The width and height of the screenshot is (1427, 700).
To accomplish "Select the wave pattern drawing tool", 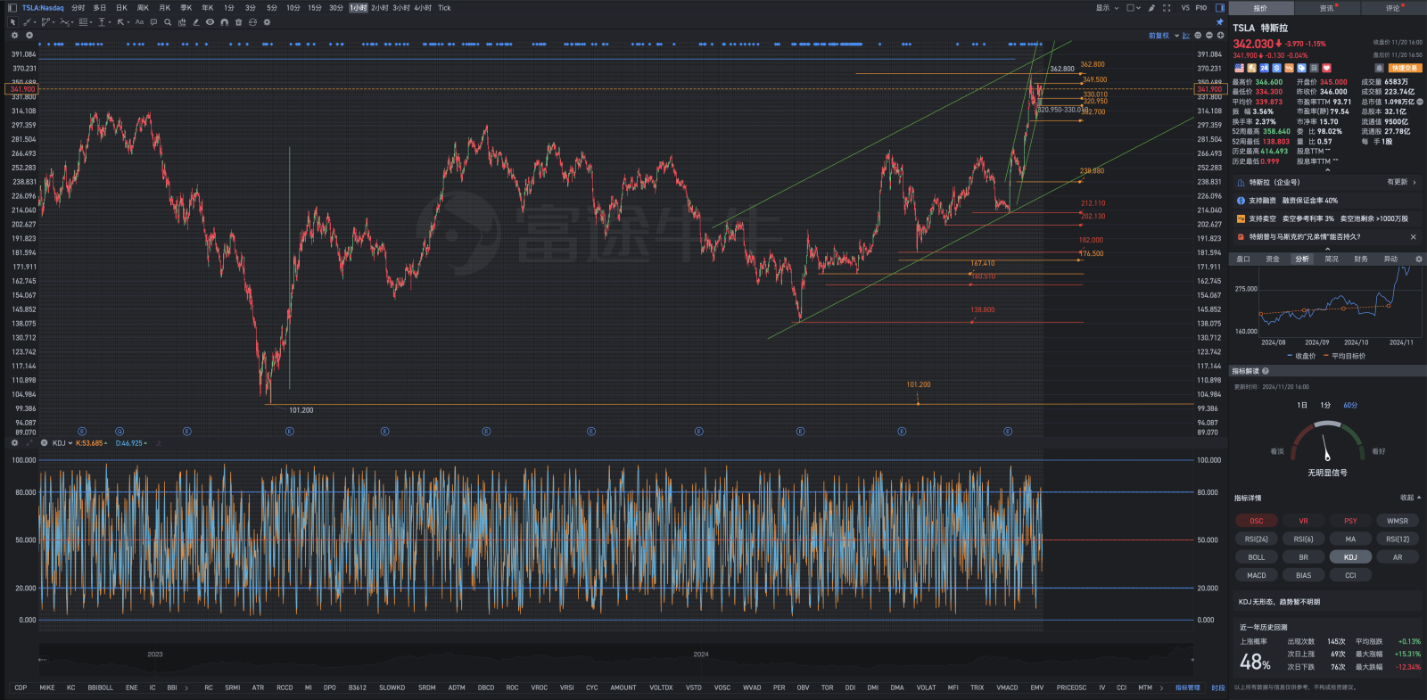I will (64, 22).
